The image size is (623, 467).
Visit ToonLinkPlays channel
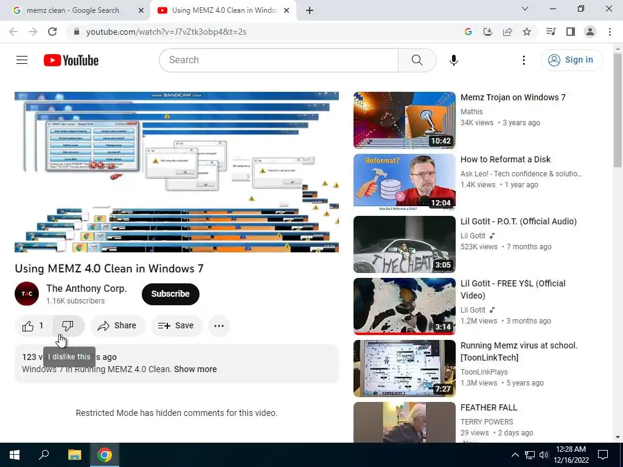pos(484,372)
